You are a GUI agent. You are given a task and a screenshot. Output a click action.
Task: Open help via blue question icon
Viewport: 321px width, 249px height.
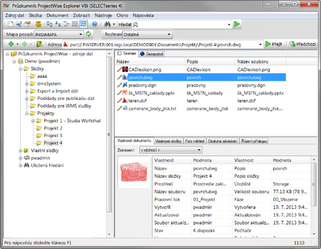[x=94, y=24]
